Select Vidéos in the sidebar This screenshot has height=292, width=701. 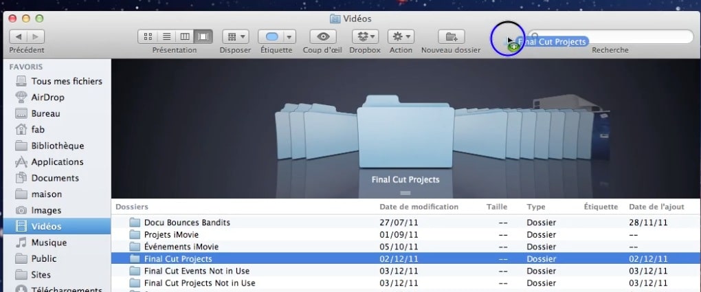coord(57,226)
